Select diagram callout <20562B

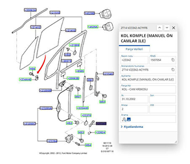click(73, 78)
